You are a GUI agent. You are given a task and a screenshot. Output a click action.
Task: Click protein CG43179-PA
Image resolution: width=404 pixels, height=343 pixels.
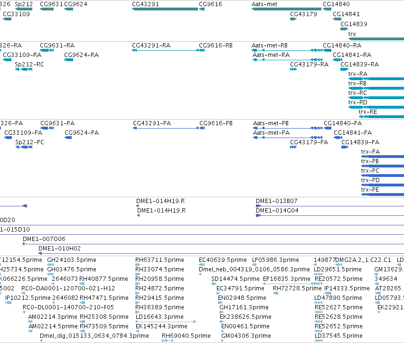tap(309, 142)
